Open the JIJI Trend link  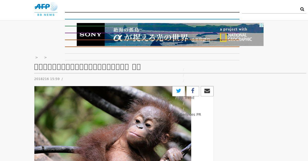(187, 98)
